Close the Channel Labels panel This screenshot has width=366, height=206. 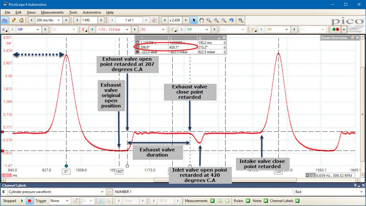pos(363,185)
